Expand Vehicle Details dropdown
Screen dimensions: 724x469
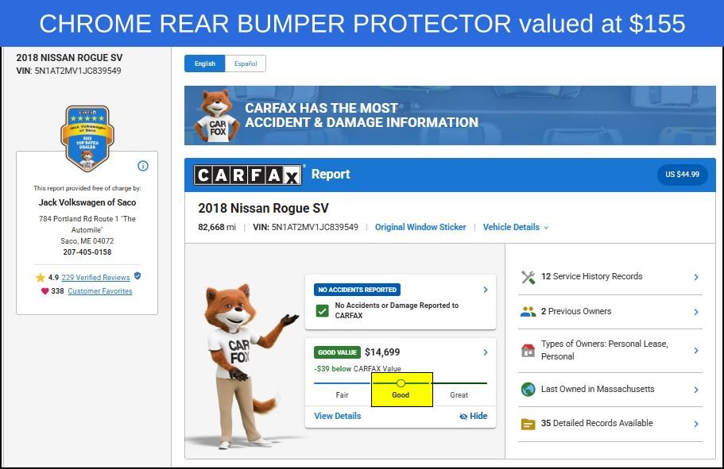tap(516, 227)
